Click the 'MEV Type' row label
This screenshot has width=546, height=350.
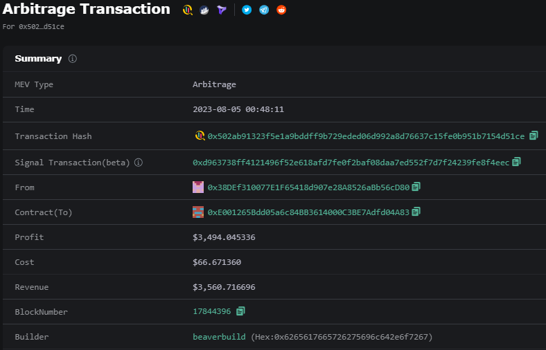(34, 84)
